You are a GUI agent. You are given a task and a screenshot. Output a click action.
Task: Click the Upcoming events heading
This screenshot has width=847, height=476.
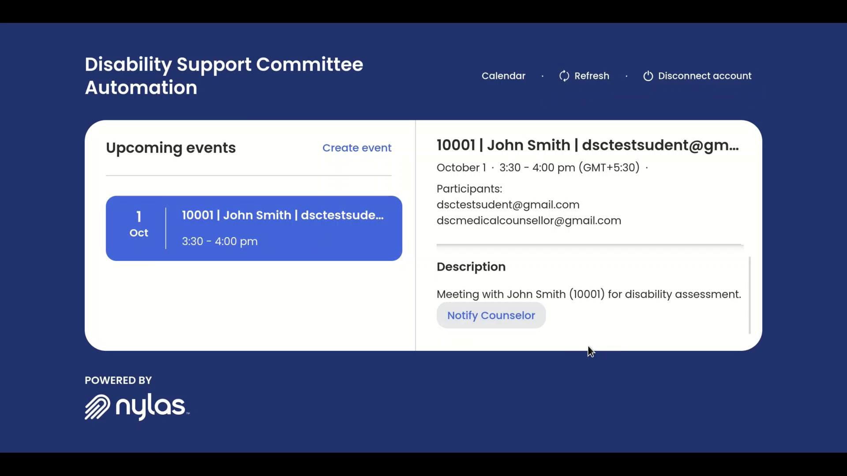(171, 148)
